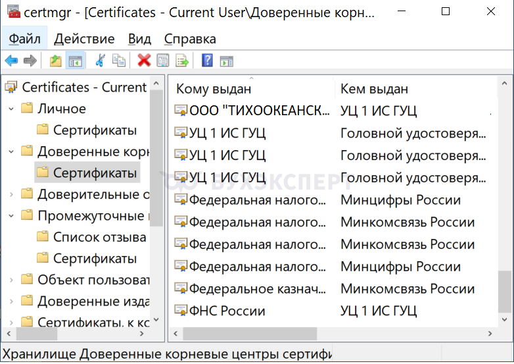514x364 pixels.
Task: Select Сертификаты under Промежуточные
Action: tap(95, 259)
